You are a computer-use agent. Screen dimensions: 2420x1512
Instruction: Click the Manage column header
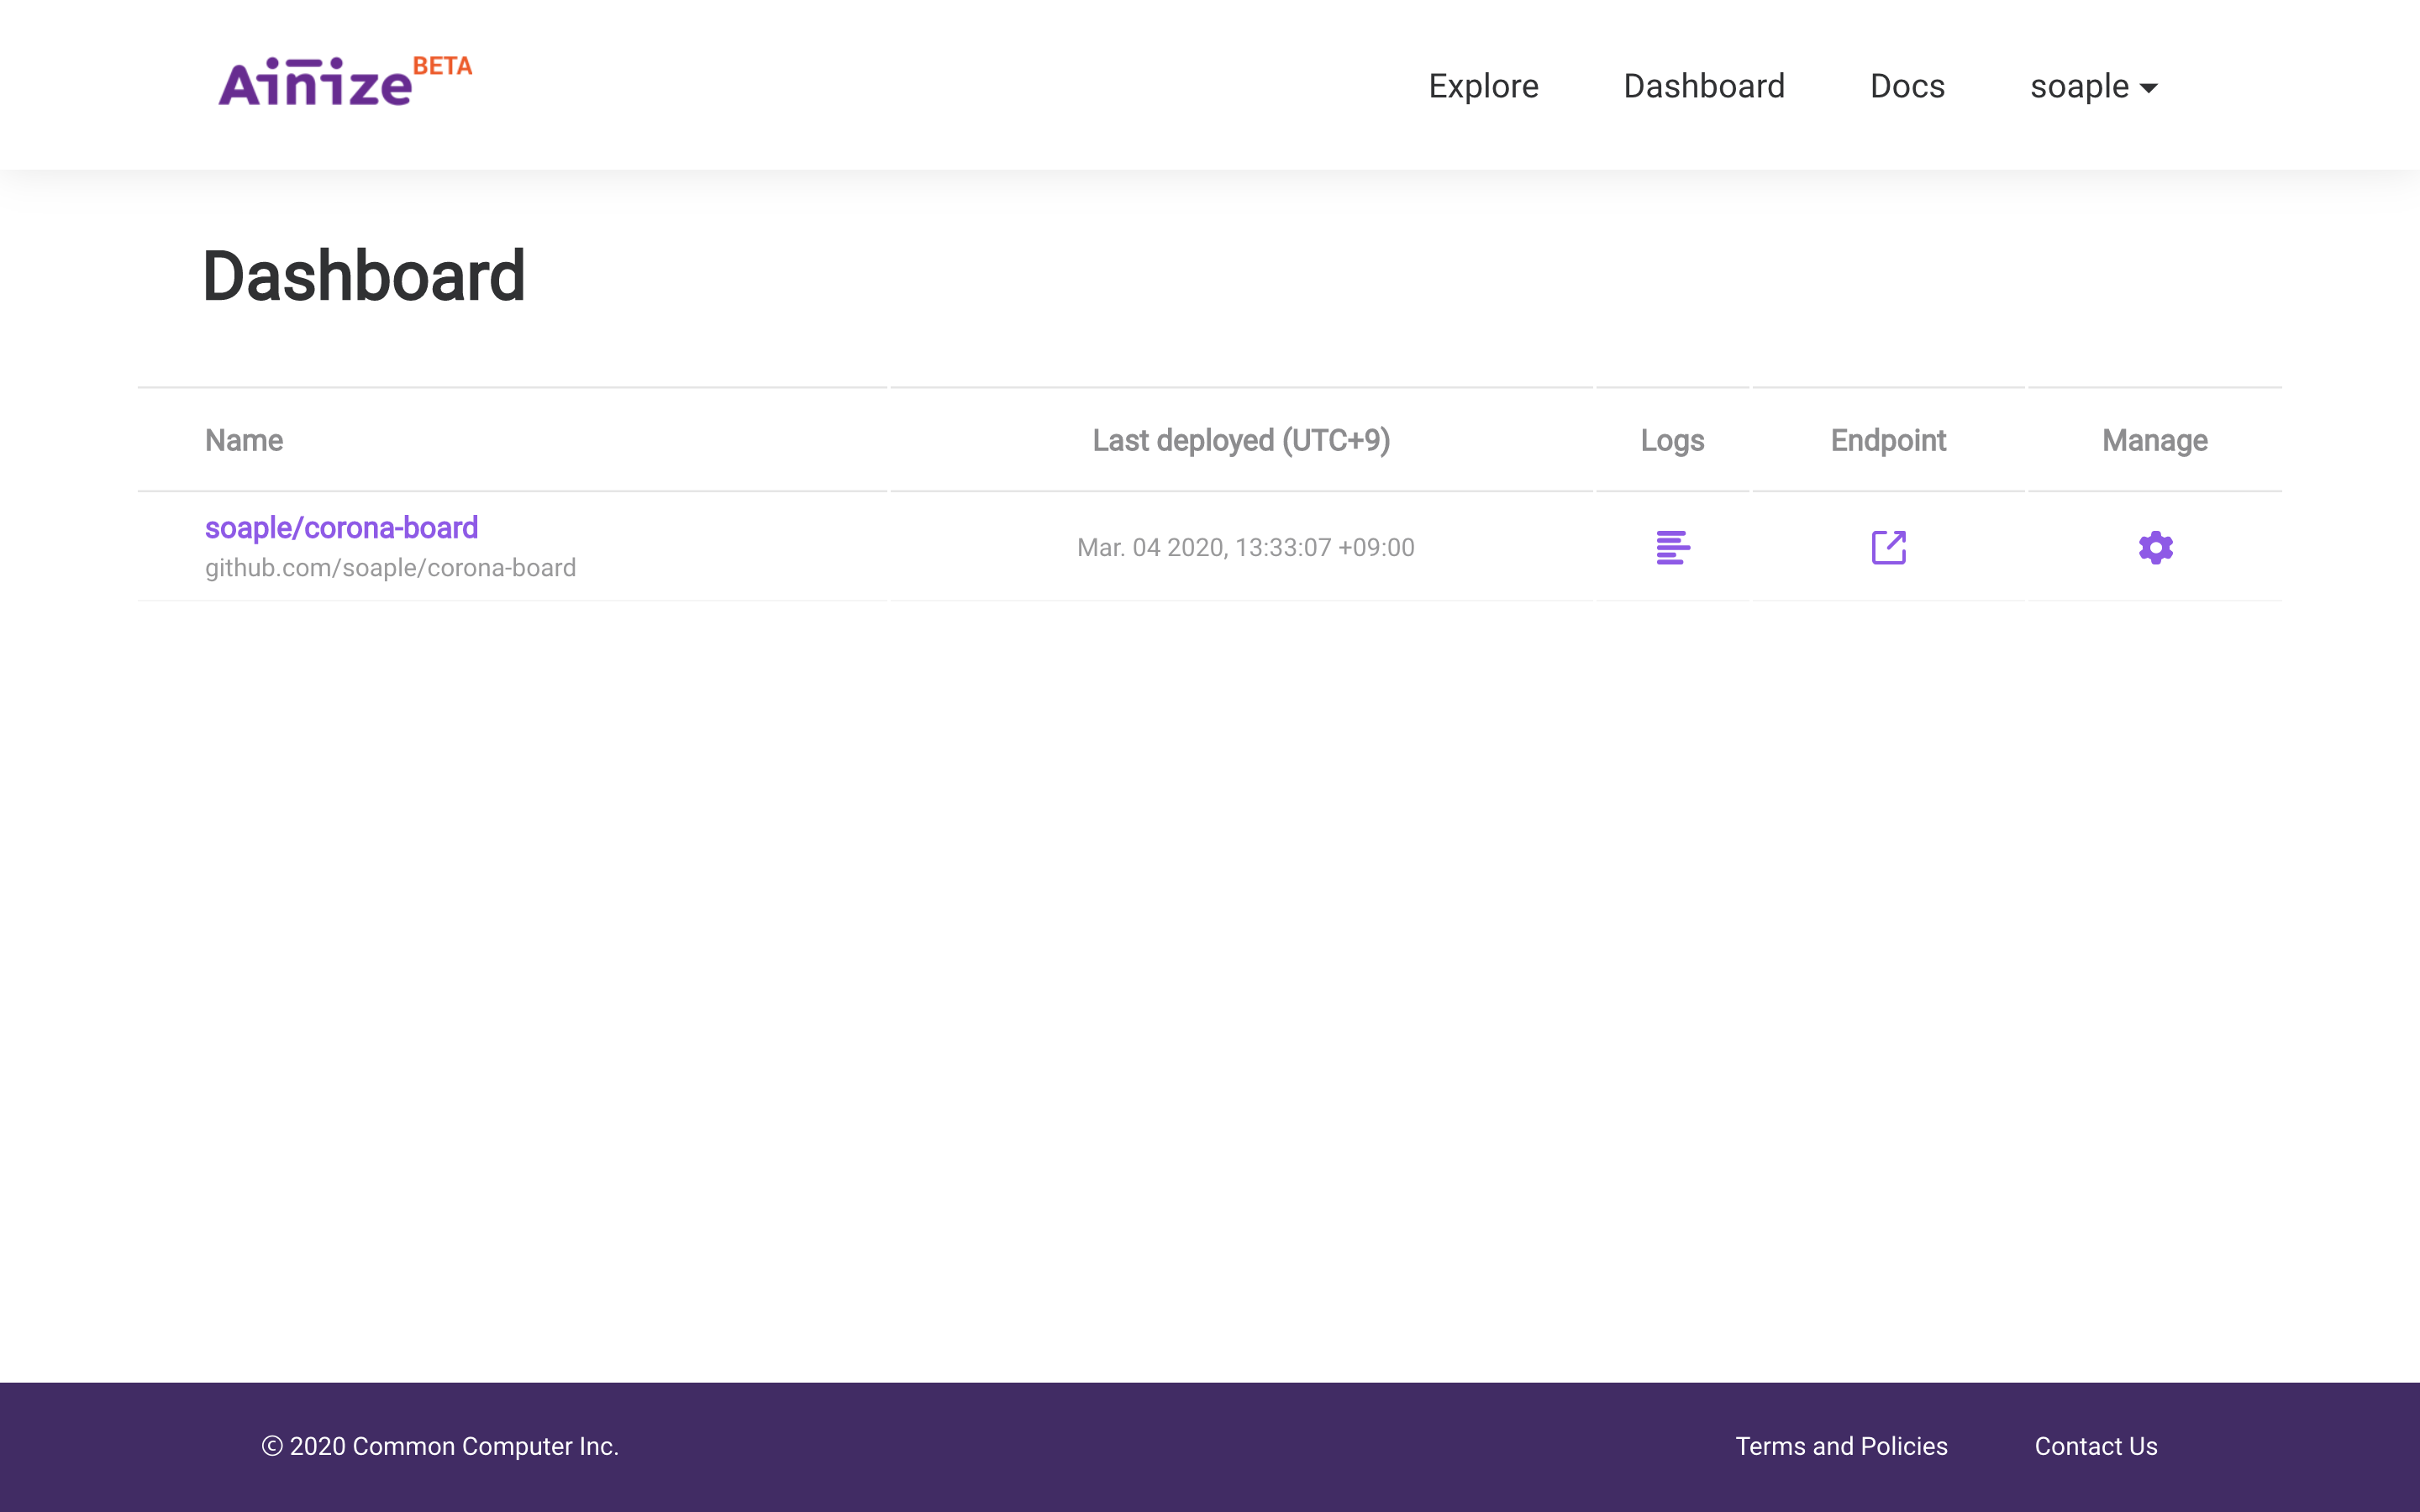[x=2154, y=441]
